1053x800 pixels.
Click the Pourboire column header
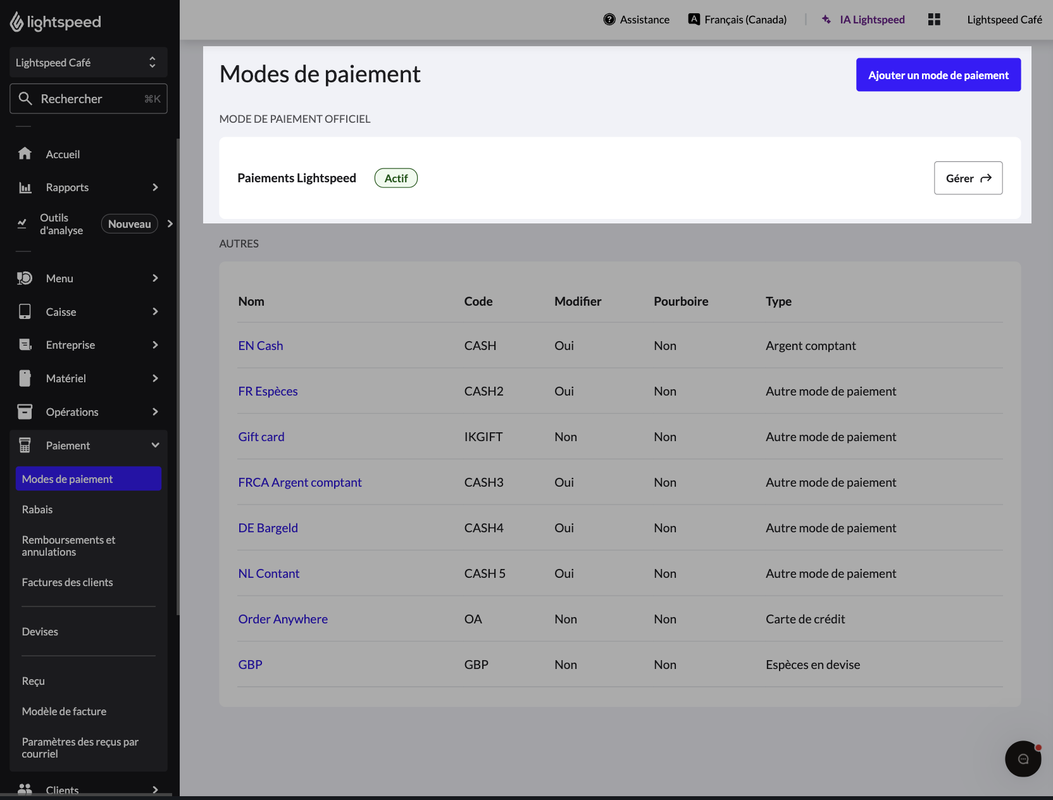681,301
